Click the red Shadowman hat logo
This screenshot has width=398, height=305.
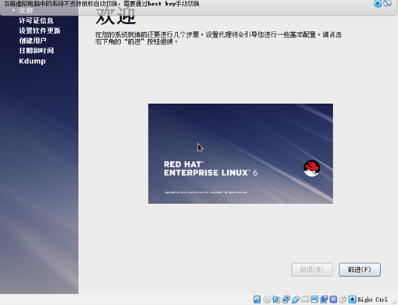pyautogui.click(x=311, y=168)
